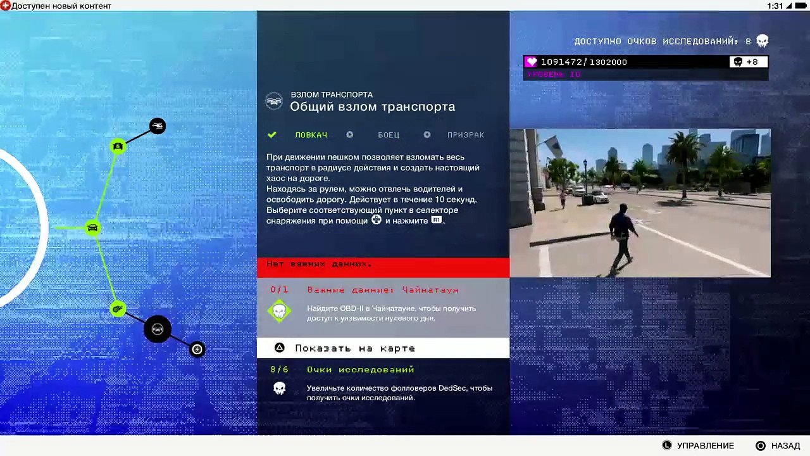Switch to the ЛОВКАЧ tab
The height and width of the screenshot is (456, 810).
tap(311, 135)
